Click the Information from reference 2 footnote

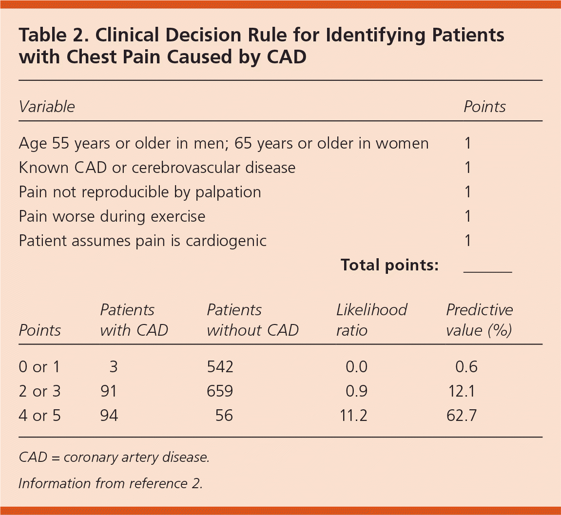(x=110, y=483)
